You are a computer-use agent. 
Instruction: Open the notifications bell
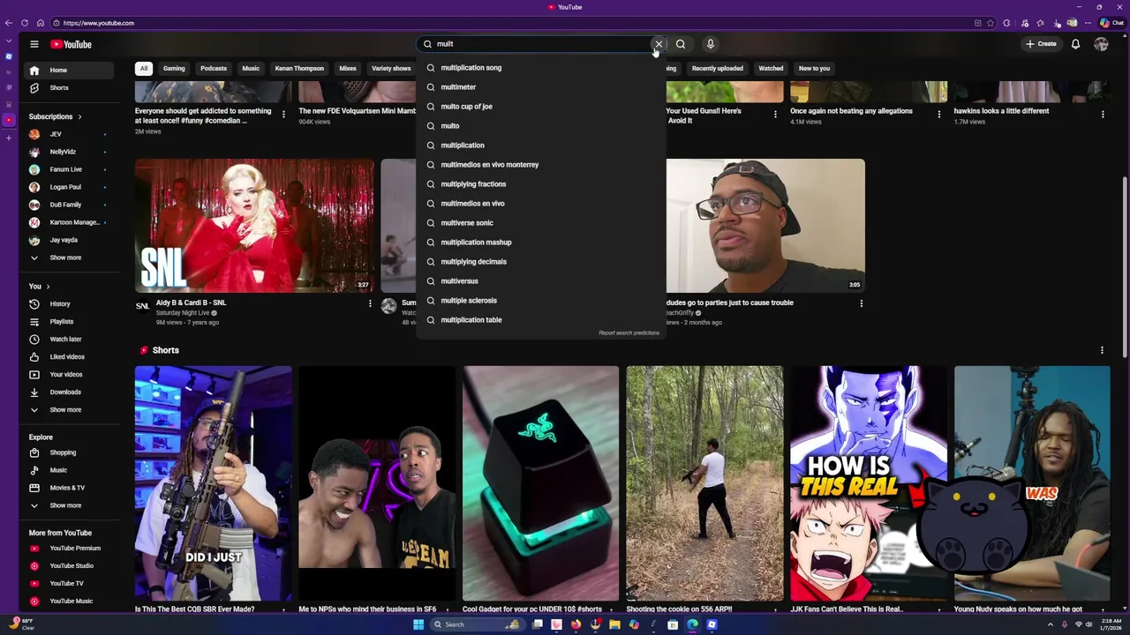tap(1075, 44)
